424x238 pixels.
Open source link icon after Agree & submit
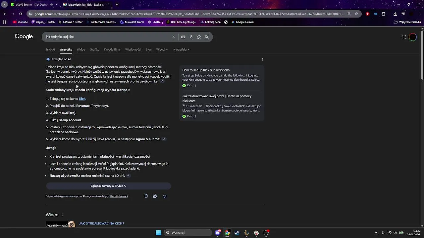coord(164,139)
